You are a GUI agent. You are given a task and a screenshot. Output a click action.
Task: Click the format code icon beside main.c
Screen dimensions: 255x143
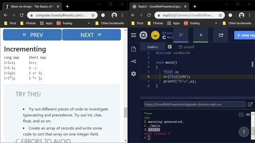click(x=170, y=47)
